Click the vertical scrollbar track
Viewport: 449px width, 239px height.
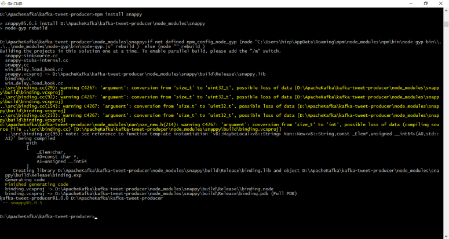(446, 116)
